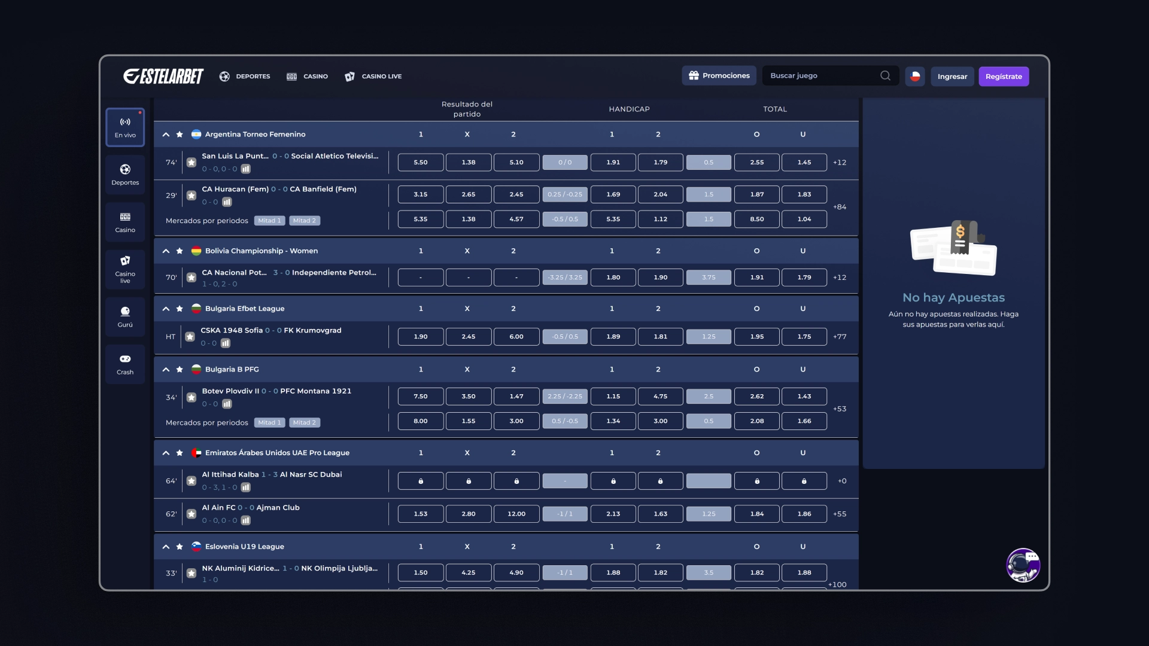Viewport: 1149px width, 646px height.
Task: Open stats icon for CA Huracan match
Action: coord(227,202)
